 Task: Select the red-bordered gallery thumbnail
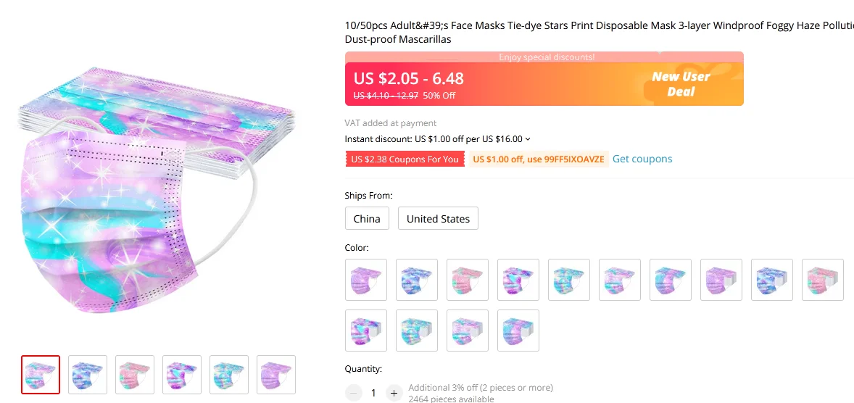tap(41, 375)
